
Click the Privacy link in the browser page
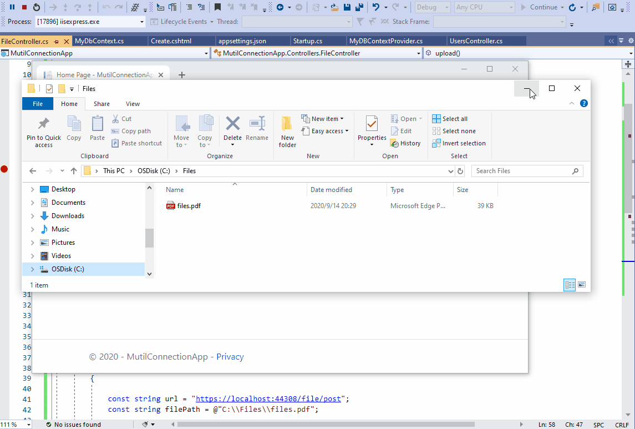[x=230, y=357]
